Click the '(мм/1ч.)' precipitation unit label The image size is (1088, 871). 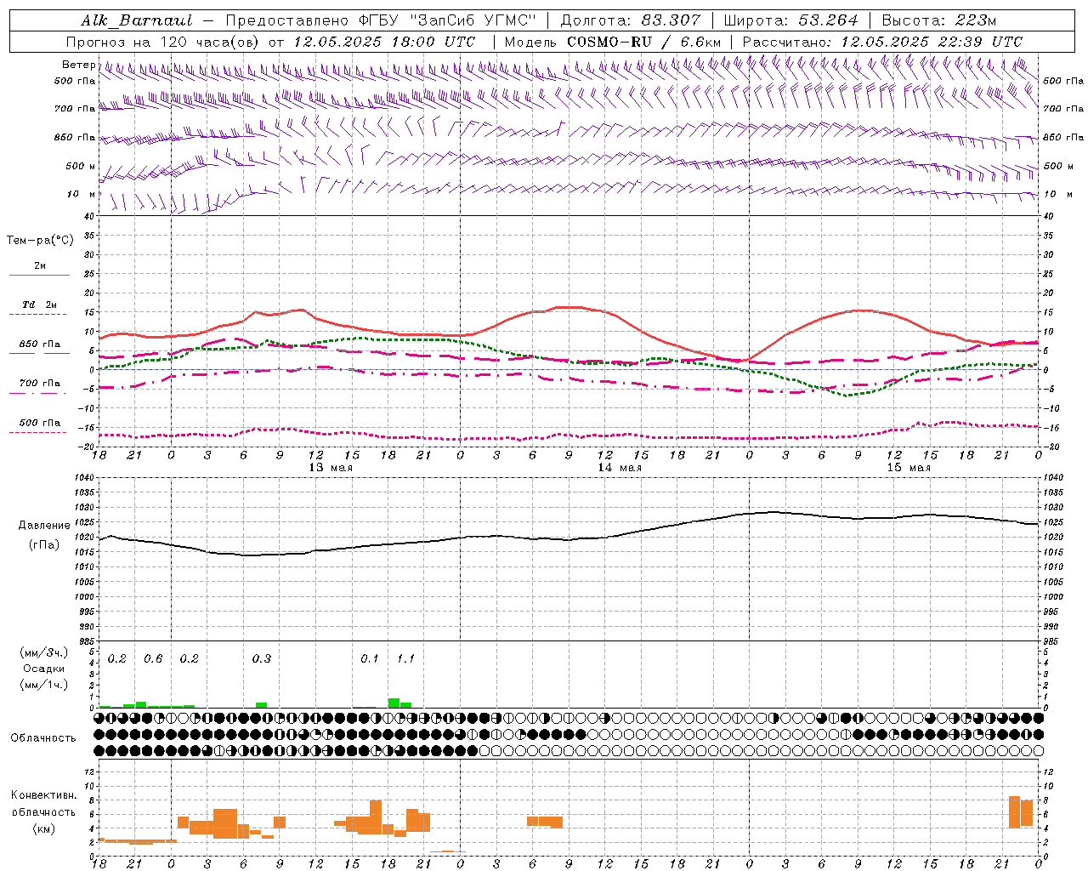(44, 685)
